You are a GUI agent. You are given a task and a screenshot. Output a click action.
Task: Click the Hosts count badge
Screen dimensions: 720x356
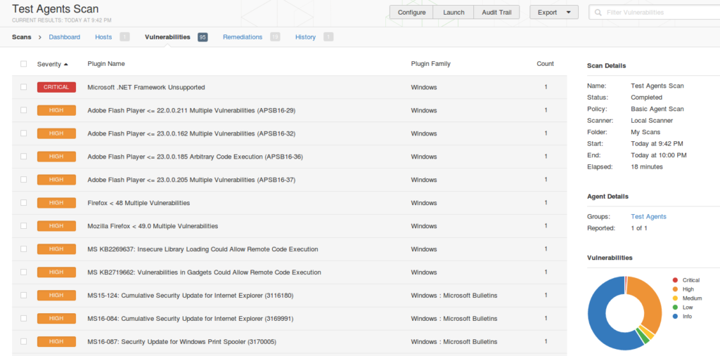[x=124, y=37]
